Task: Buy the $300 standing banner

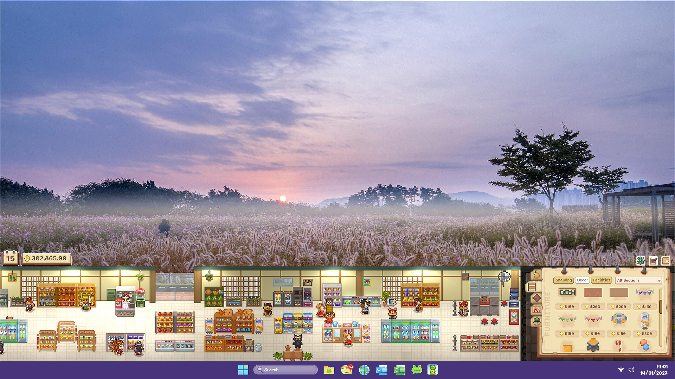Action: click(644, 334)
